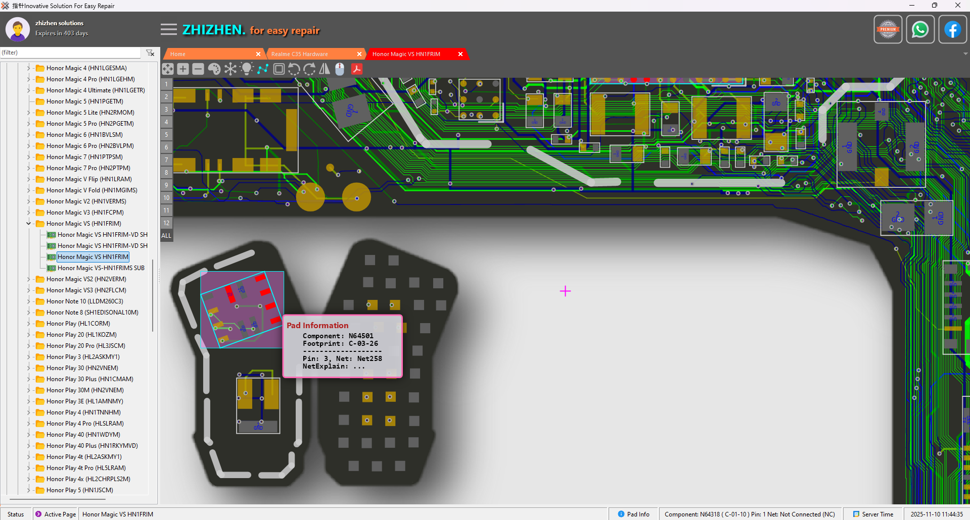Screen dimensions: 970x520
Task: Rotate the board clockwise
Action: 309,69
